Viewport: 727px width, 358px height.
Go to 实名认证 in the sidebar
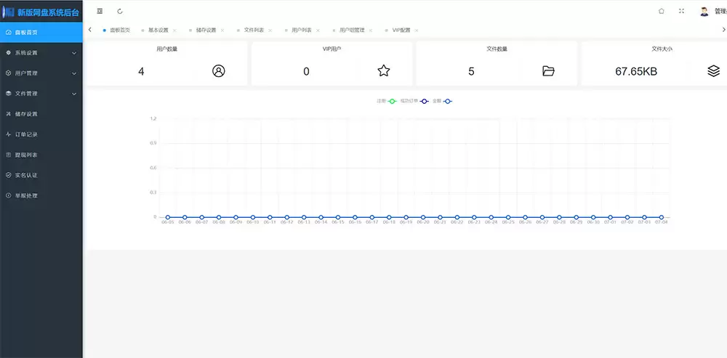coord(26,175)
